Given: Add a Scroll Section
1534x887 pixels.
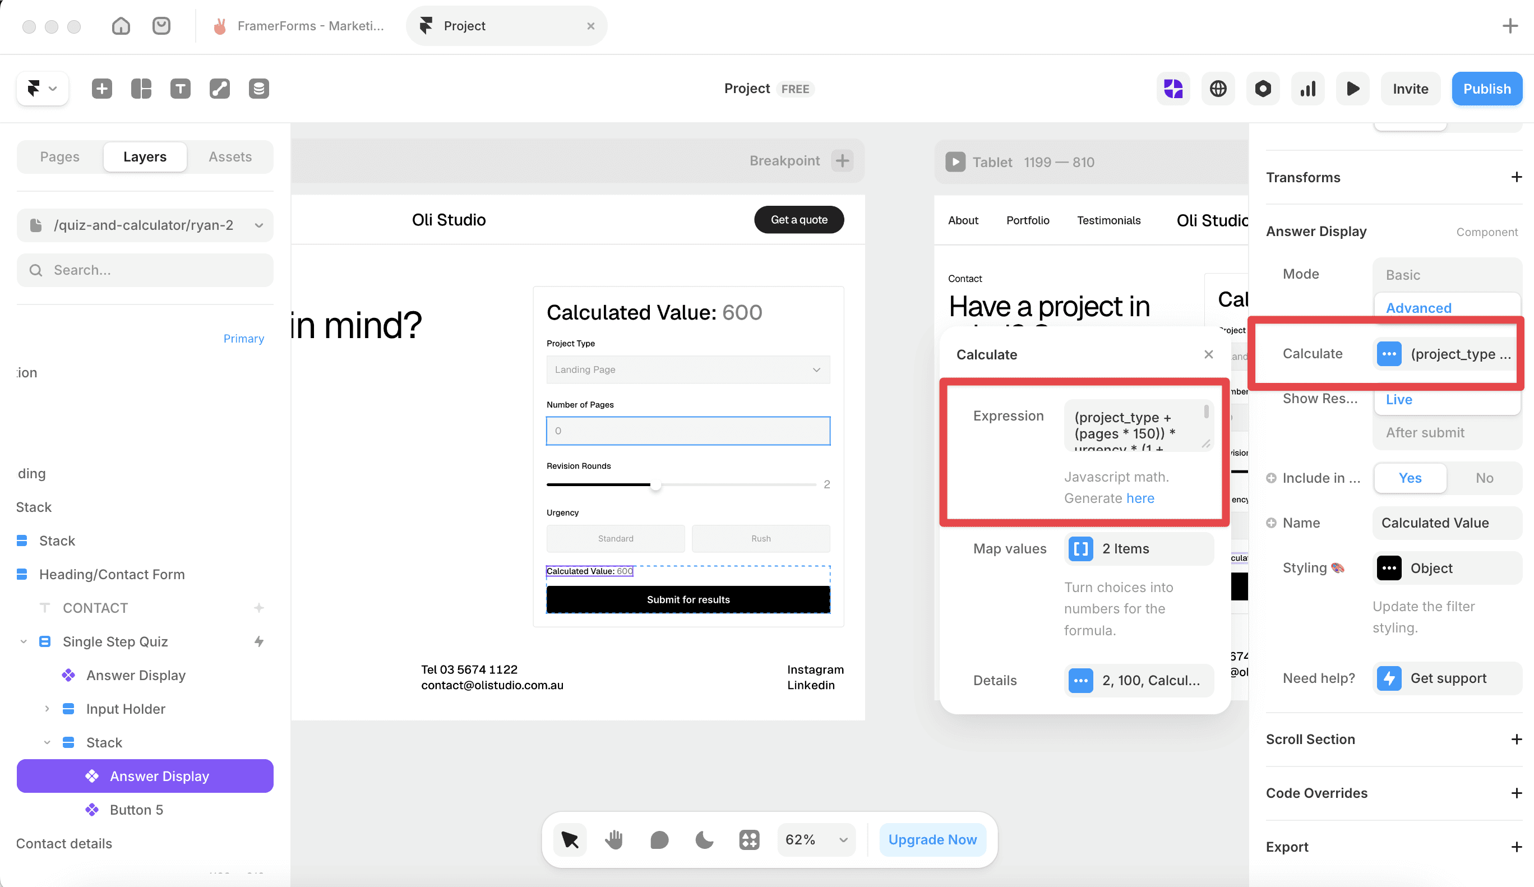Looking at the screenshot, I should [x=1517, y=739].
